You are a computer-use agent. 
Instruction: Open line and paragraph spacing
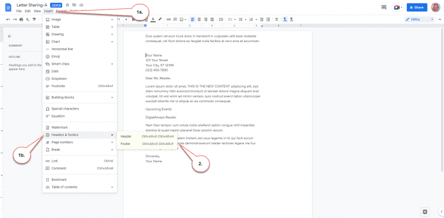pos(221,20)
